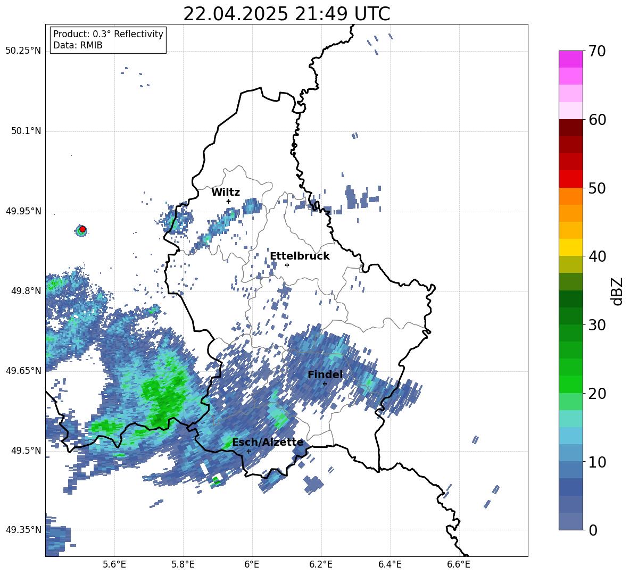This screenshot has width=630, height=575.
Task: Select the Ettelbruck city label
Action: point(300,256)
